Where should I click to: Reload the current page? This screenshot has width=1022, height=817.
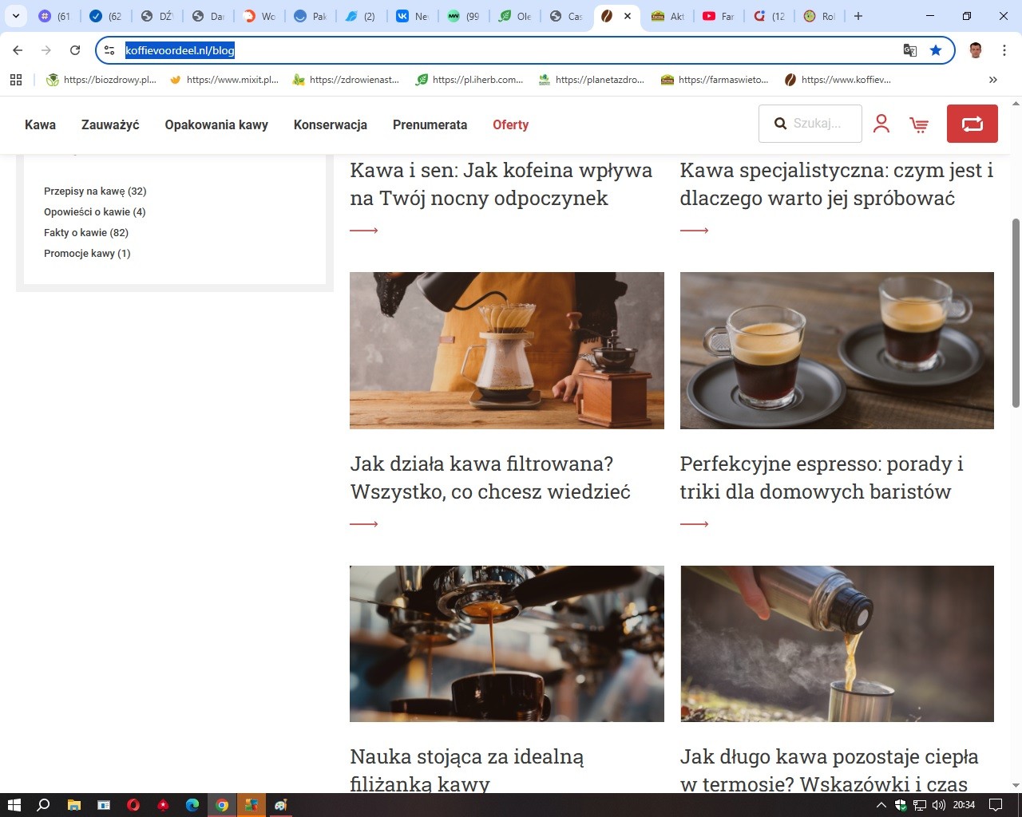[75, 50]
